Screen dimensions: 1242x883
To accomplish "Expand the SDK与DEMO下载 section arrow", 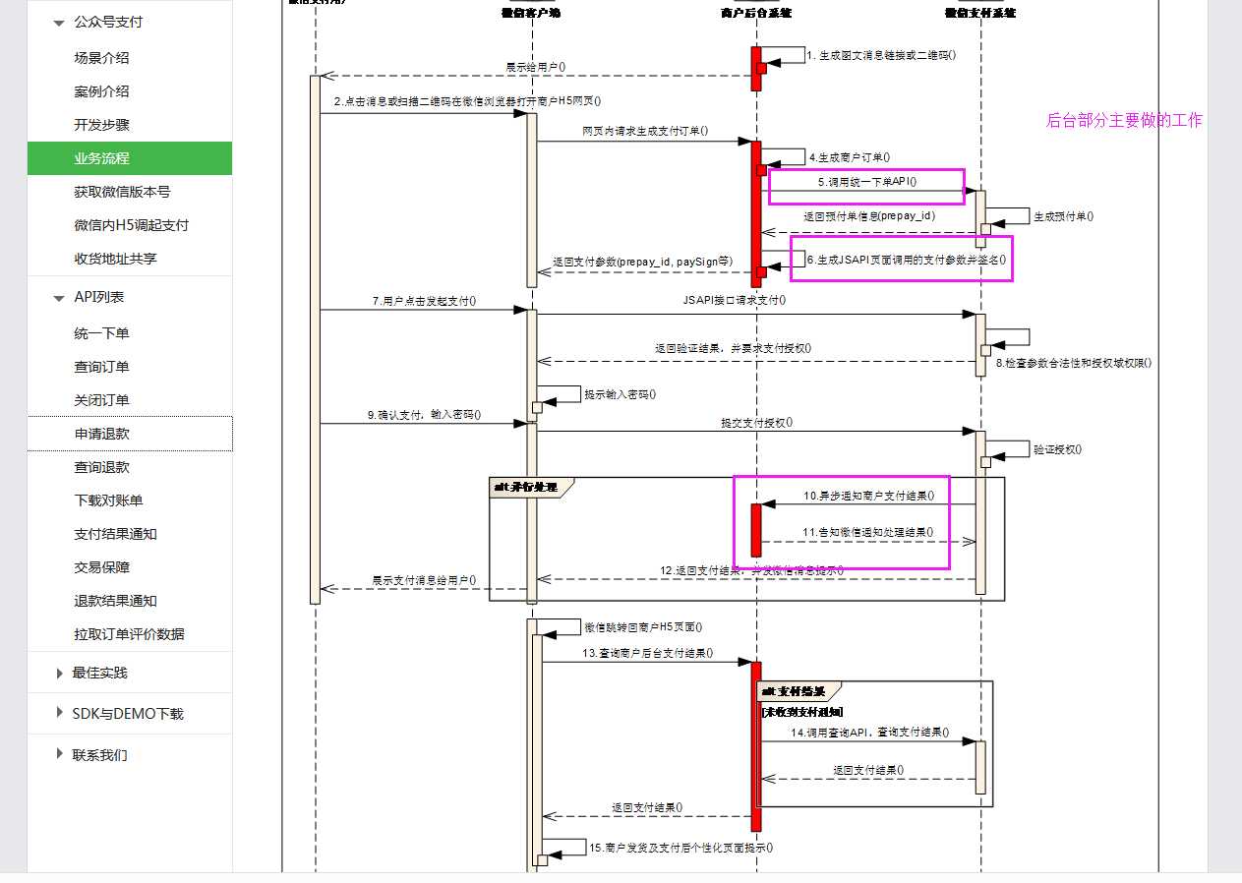I will click(59, 714).
